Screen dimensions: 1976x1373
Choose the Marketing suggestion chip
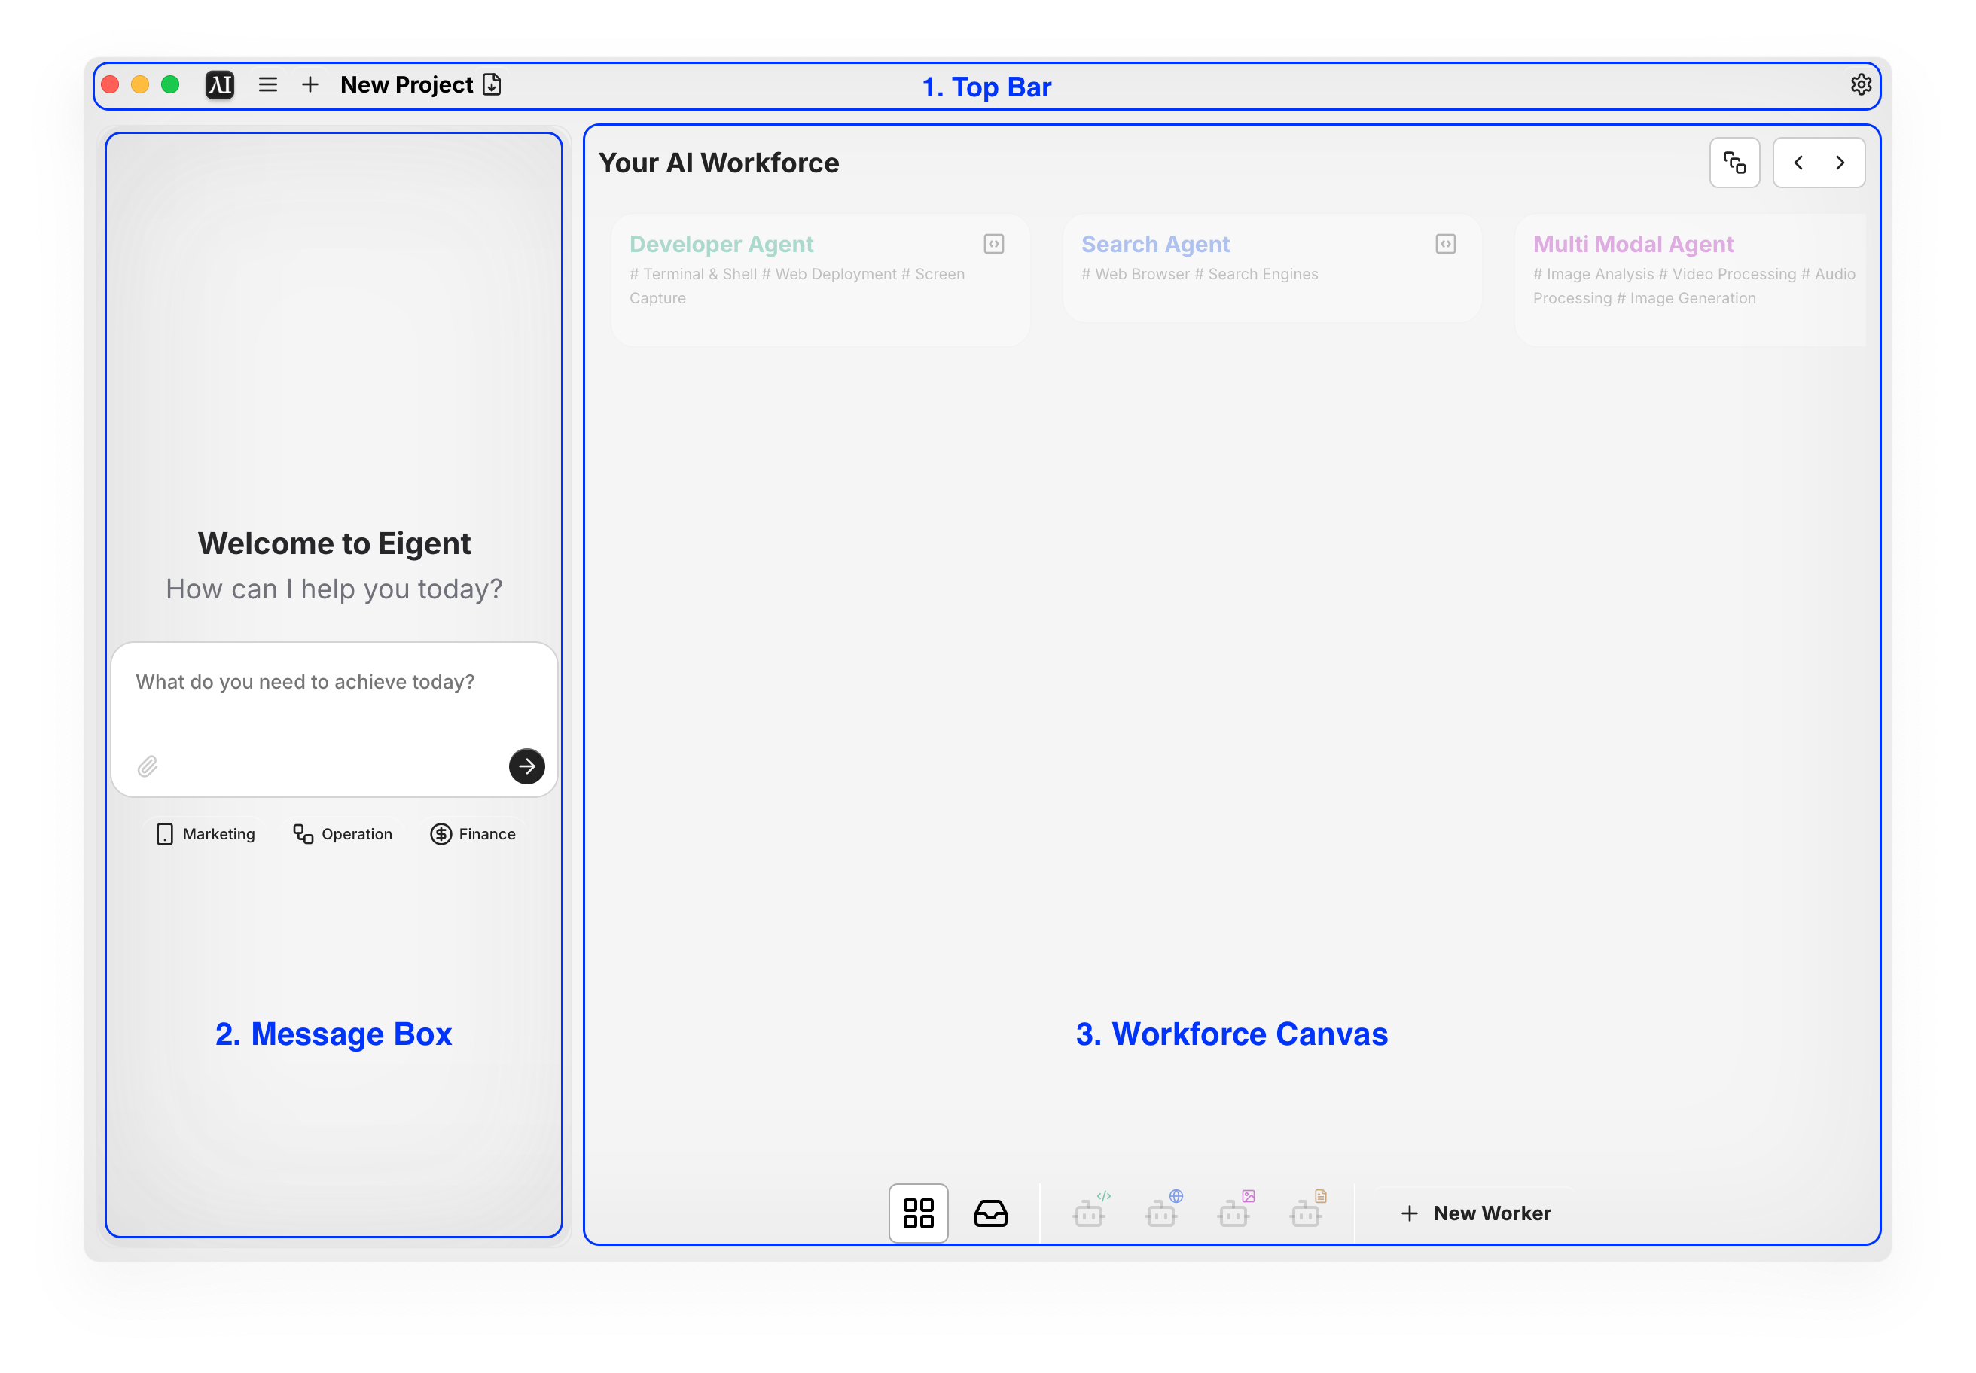(206, 835)
